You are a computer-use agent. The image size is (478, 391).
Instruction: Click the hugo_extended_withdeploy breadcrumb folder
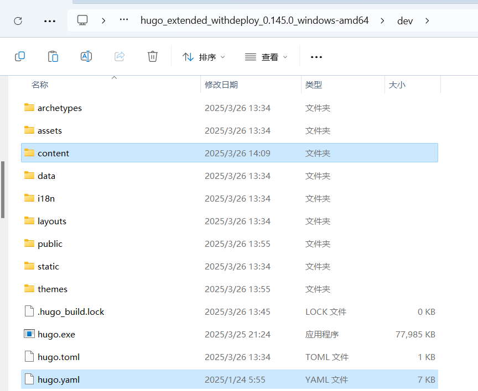256,20
